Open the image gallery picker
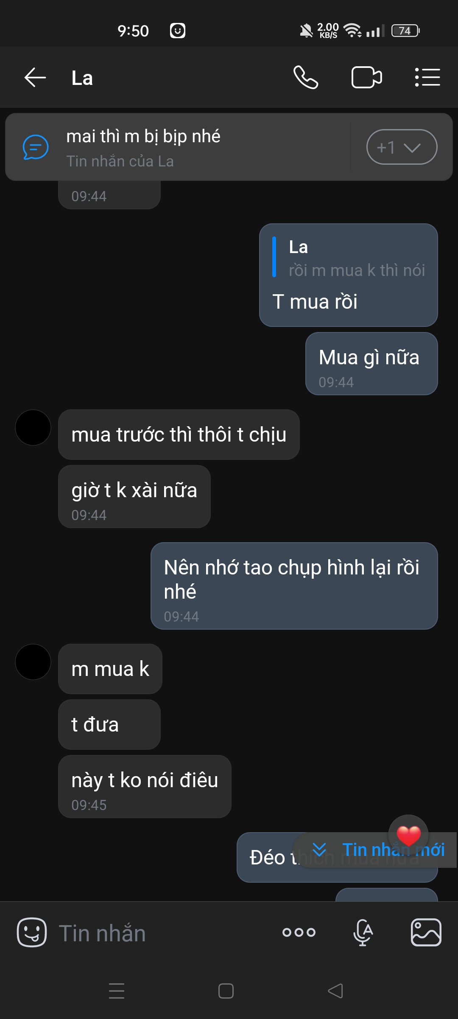The height and width of the screenshot is (1019, 458). (426, 932)
